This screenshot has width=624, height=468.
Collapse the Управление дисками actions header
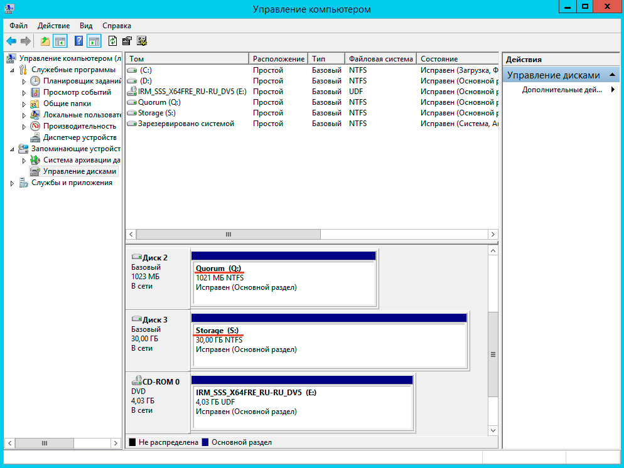pos(613,75)
